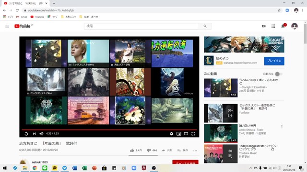Viewport: 307px width, 172px height.
Task: Open the Chrome profile avatar
Action: [296, 11]
